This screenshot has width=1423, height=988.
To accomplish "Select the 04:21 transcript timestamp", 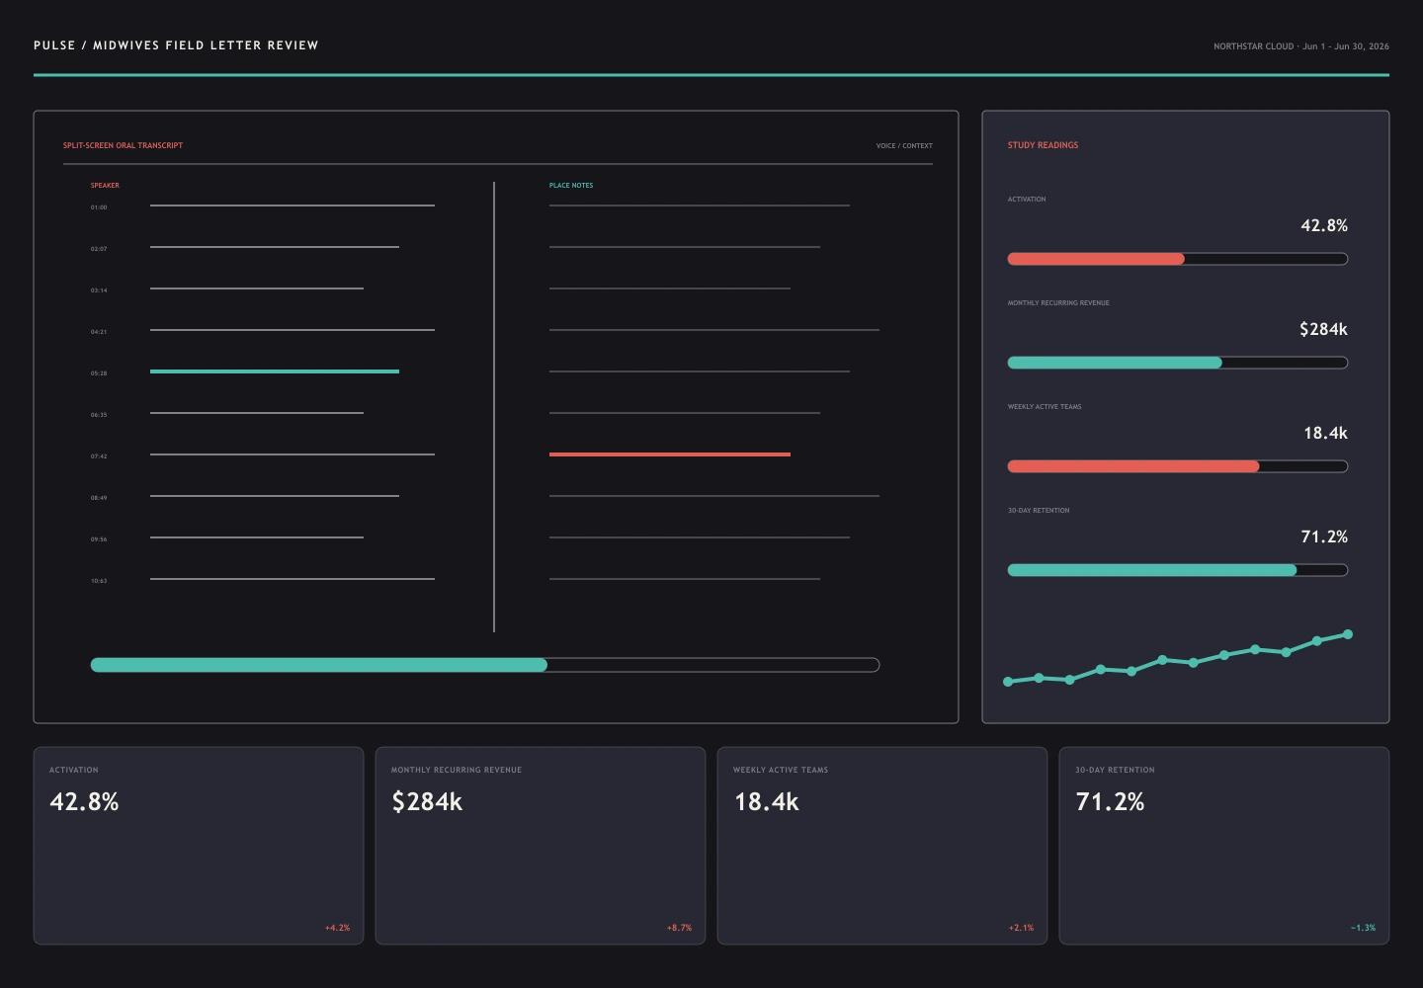I will click(x=99, y=332).
